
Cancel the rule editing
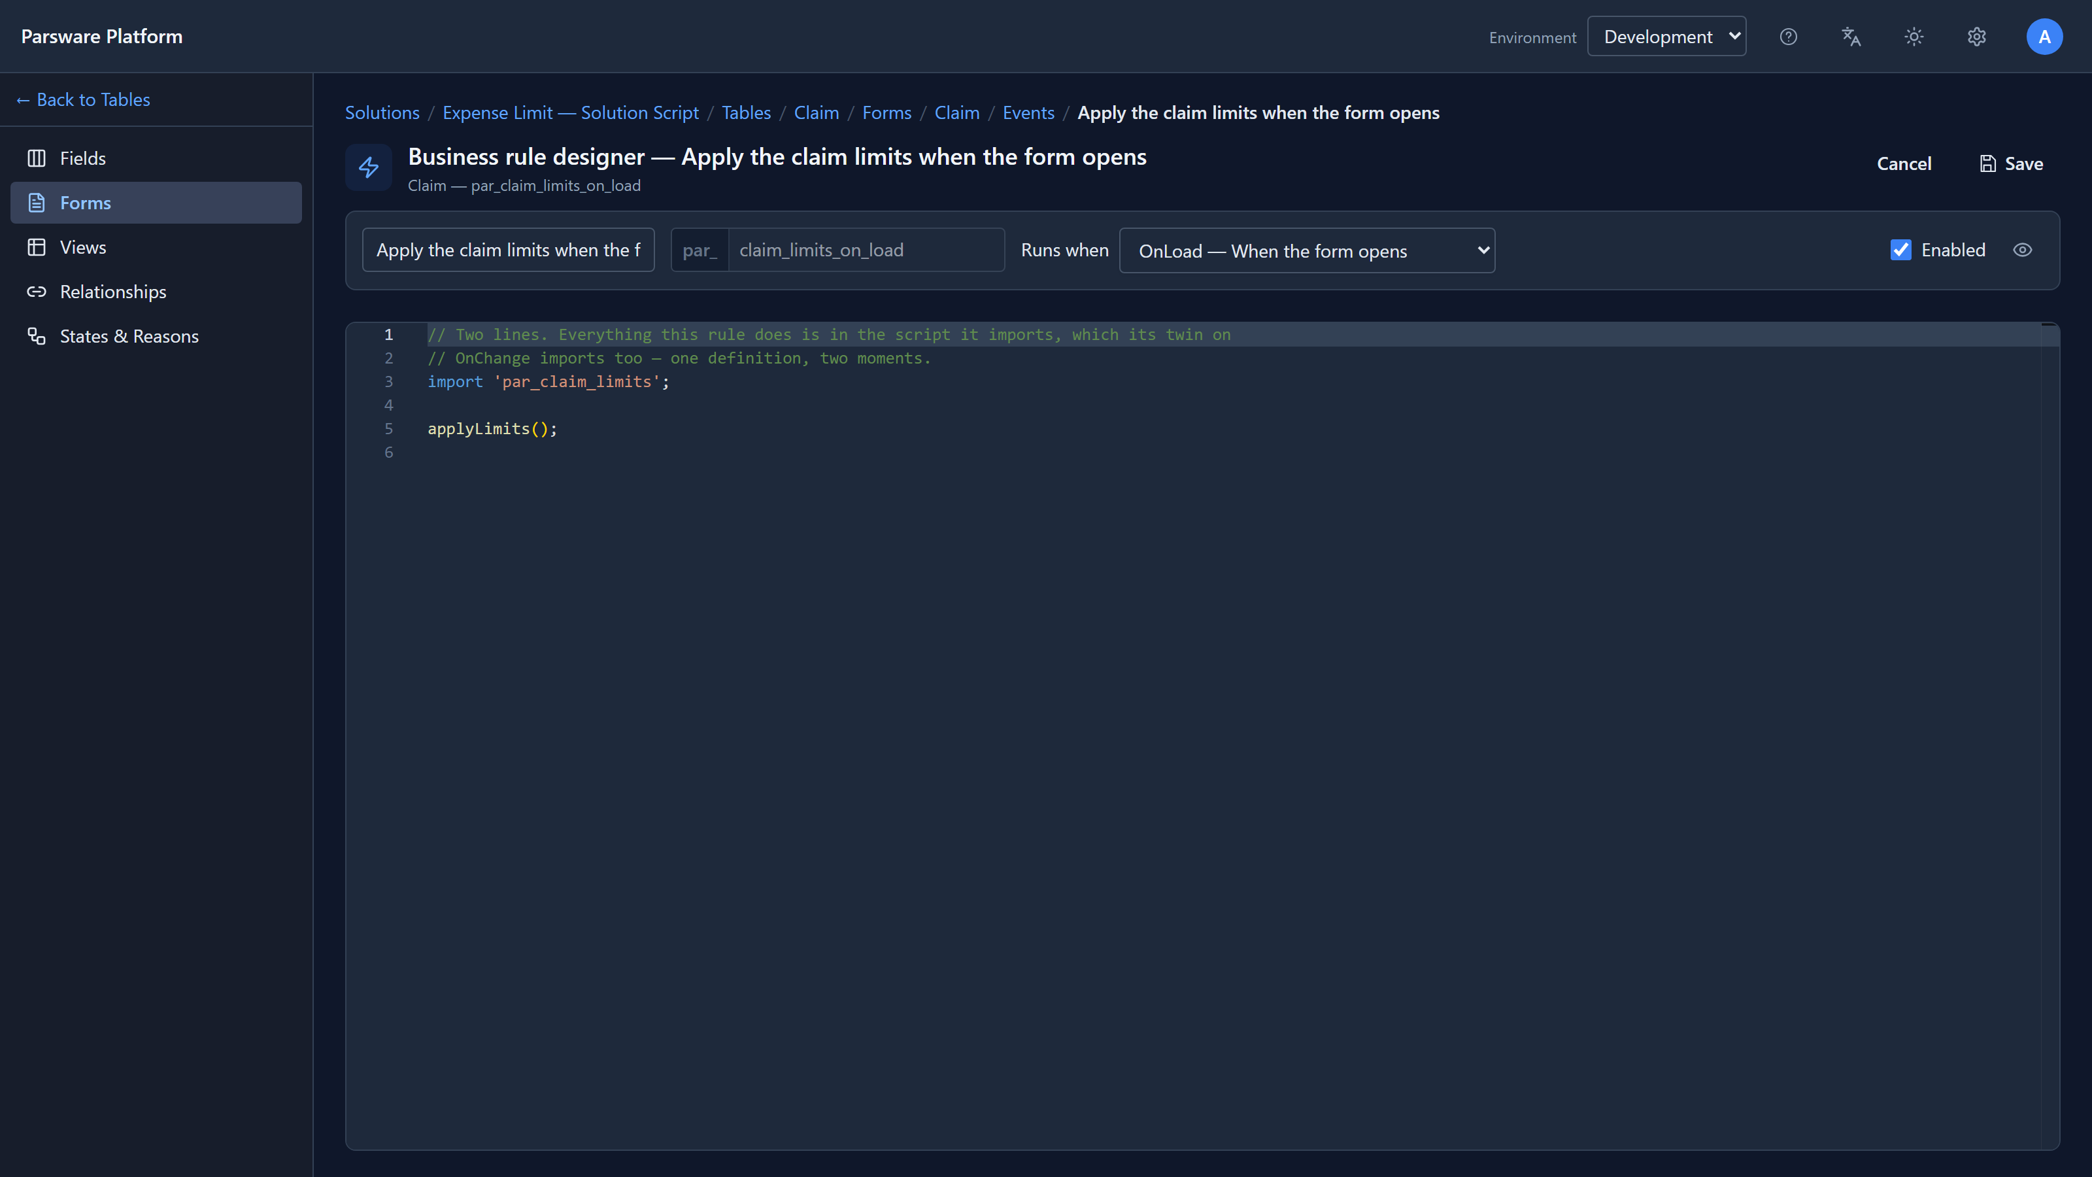click(x=1904, y=164)
